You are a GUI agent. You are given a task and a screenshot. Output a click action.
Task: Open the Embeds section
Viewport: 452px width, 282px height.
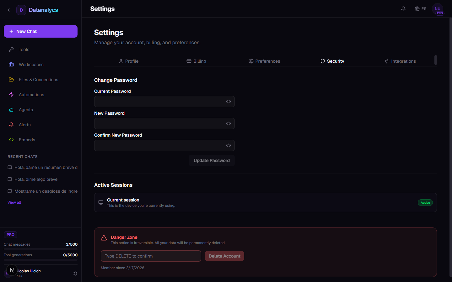tap(27, 140)
